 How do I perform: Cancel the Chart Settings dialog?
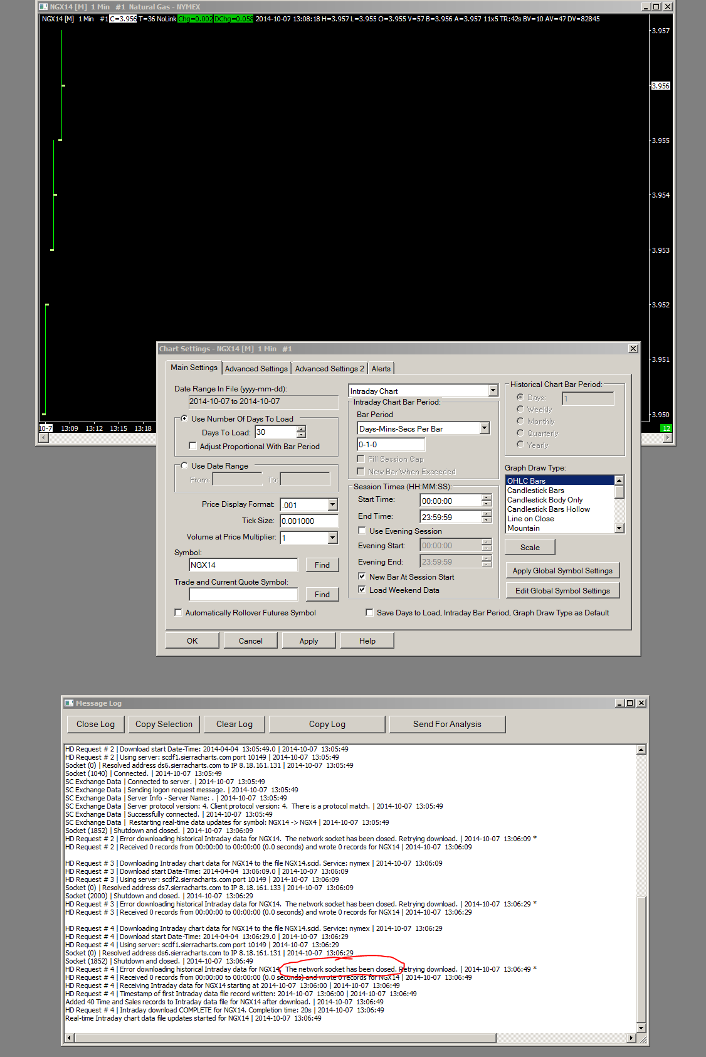[x=251, y=640]
